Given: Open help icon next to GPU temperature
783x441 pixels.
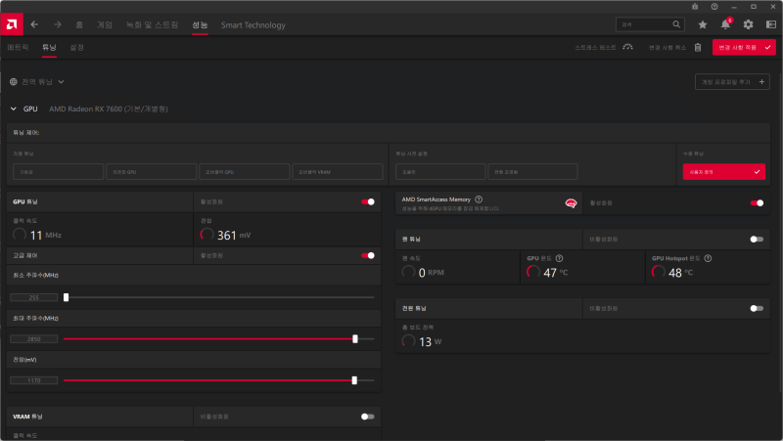Looking at the screenshot, I should pos(559,258).
